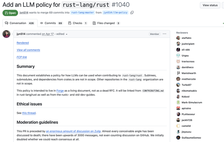Click the jyn514 username in PR header
Viewport: 224px width, 142px height.
[x=24, y=13]
